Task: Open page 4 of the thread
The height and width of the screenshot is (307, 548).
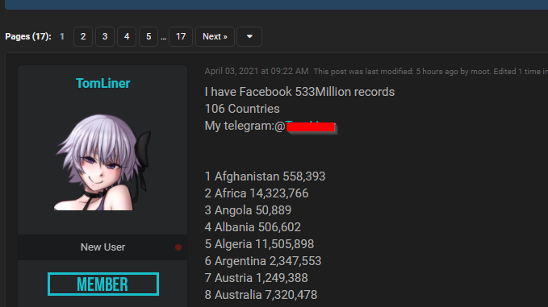Action: coord(127,36)
